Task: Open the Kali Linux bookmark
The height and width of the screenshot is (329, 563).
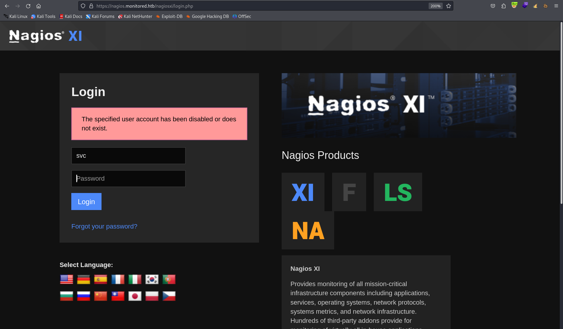Action: click(16, 16)
